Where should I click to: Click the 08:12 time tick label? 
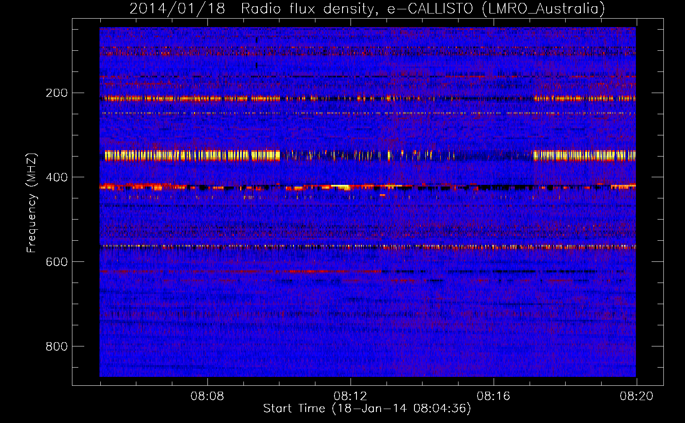[x=351, y=396]
